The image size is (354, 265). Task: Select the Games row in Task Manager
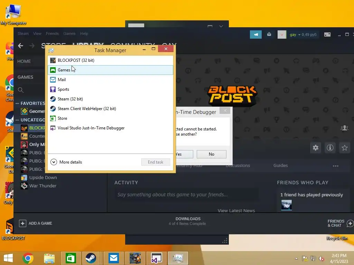(110, 70)
